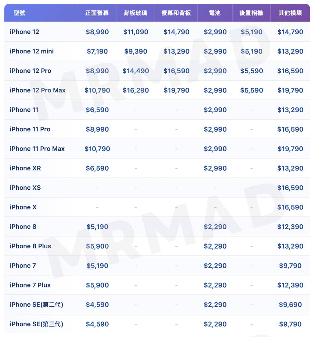Viewport: 315px width, 337px height.
Task: Click the 型號 column header
Action: click(x=20, y=13)
